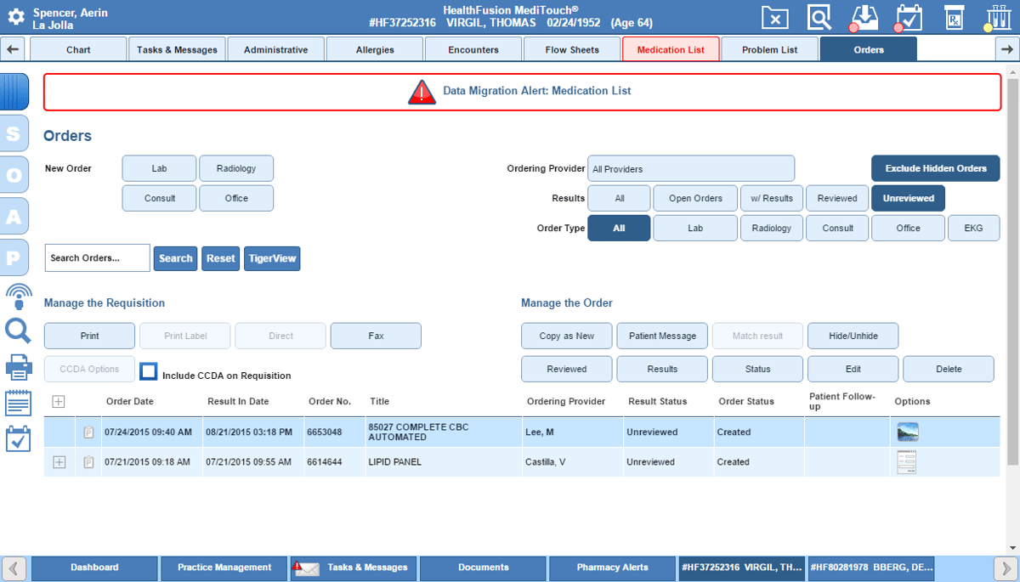Expand the LIPID PANEL order row
This screenshot has width=1020, height=582.
(58, 461)
